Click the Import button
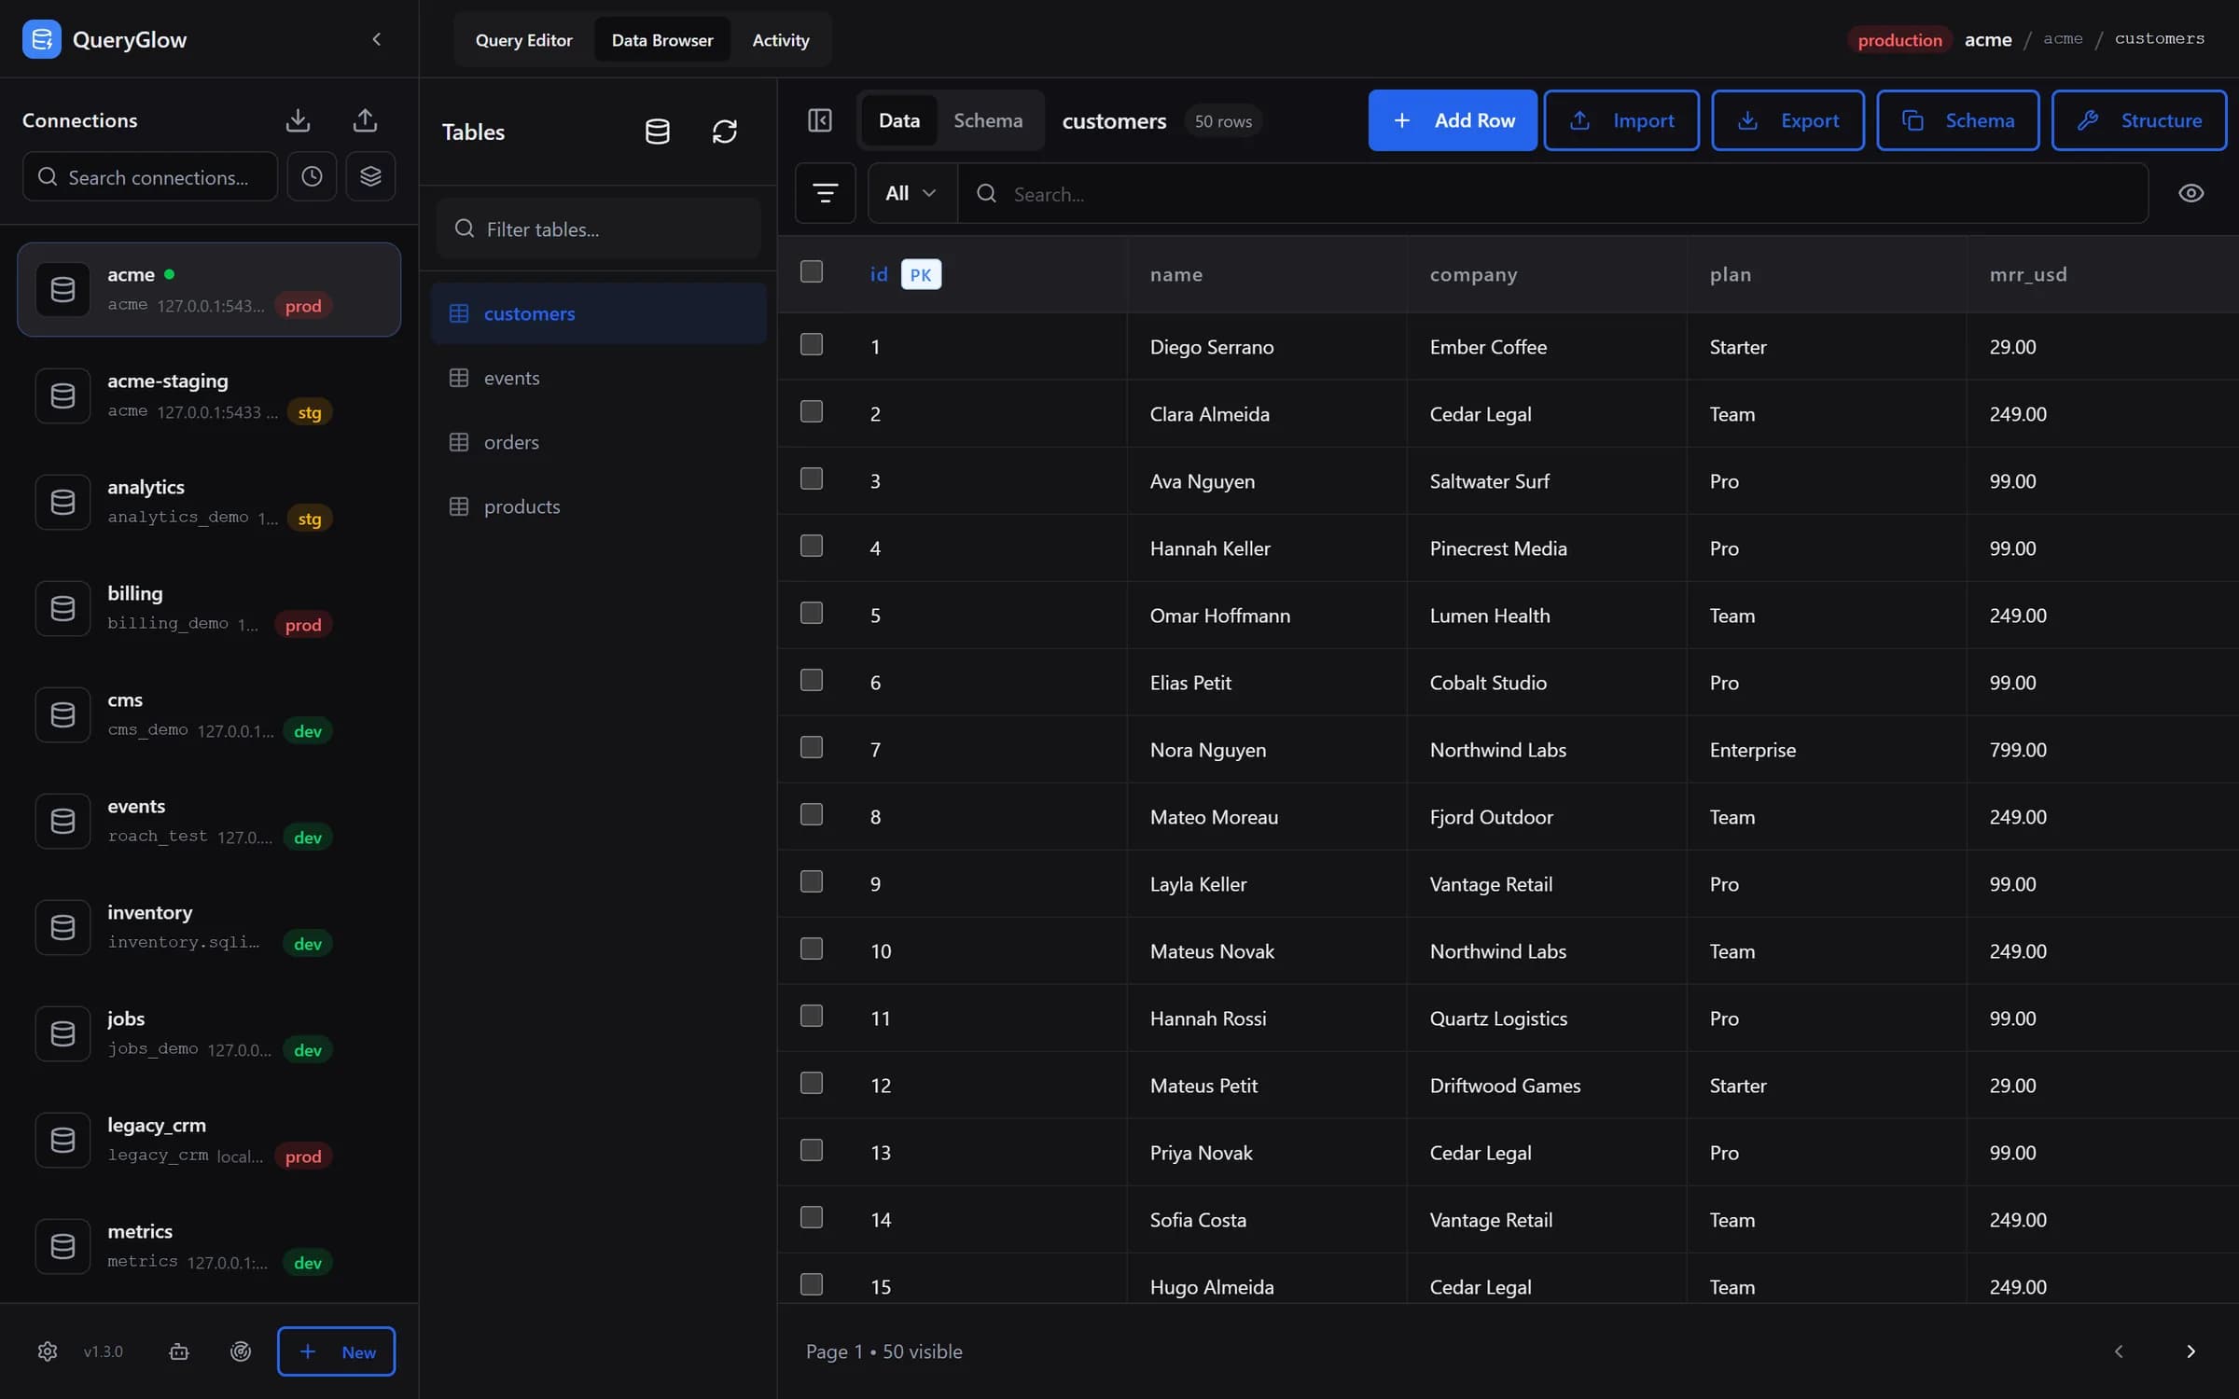The image size is (2239, 1399). [x=1621, y=120]
